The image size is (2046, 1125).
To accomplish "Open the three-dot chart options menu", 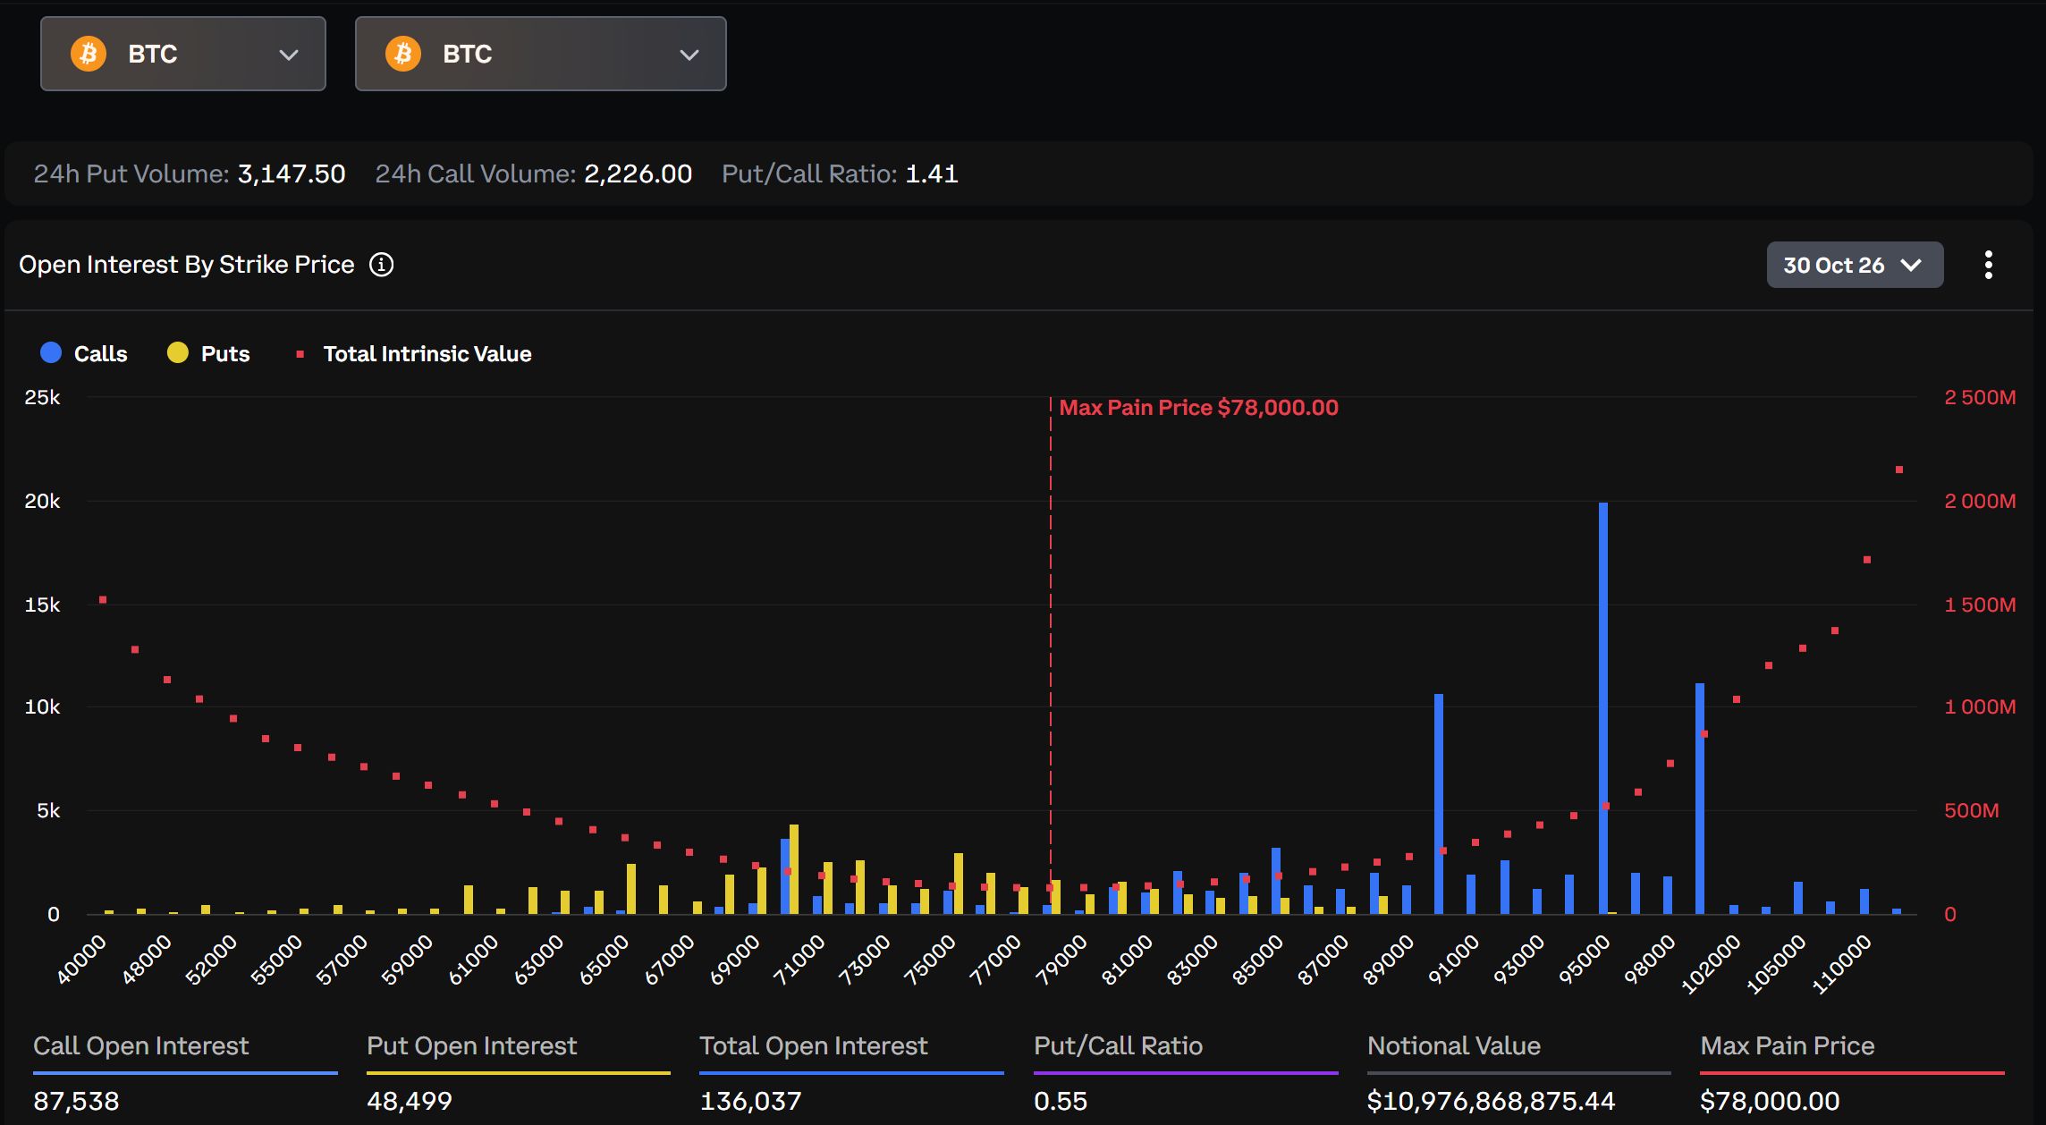I will coord(1988,265).
